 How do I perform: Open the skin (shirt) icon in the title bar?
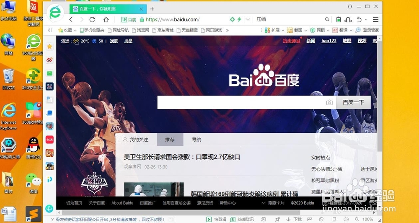[350, 6]
